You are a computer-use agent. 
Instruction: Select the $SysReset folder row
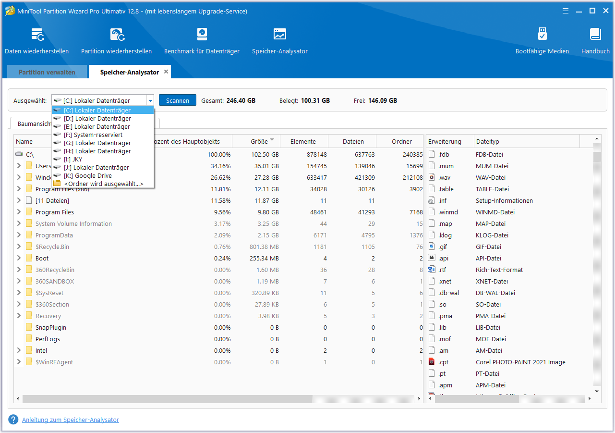click(218, 293)
